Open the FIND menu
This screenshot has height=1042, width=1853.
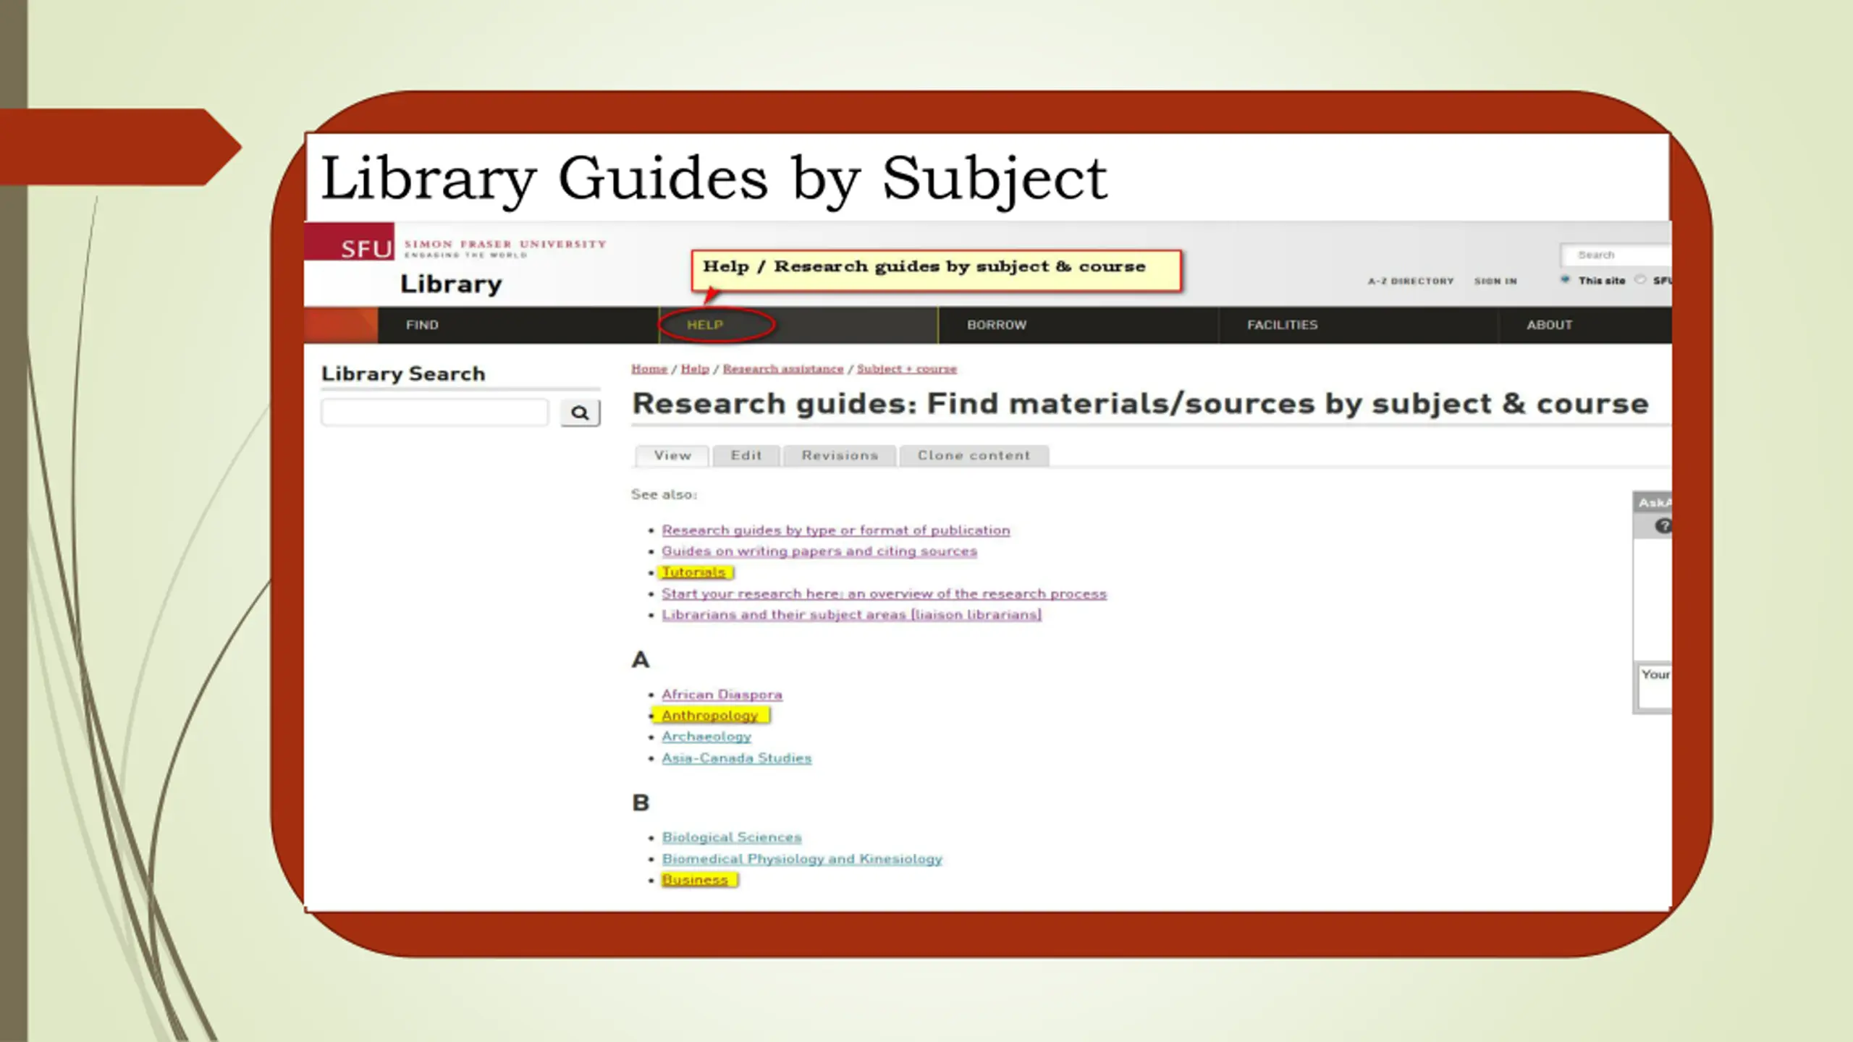422,325
